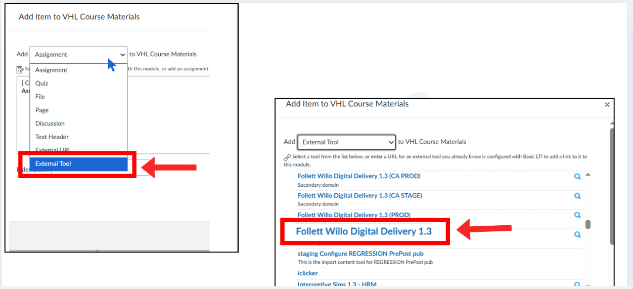Select staging Configure REGRESSION PrePost pub tool

[x=360, y=254]
